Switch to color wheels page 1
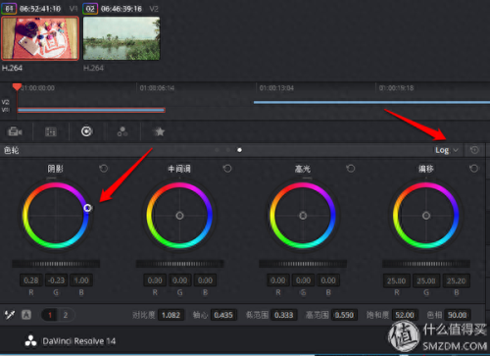Viewport: 490px width, 356px height. (50, 315)
